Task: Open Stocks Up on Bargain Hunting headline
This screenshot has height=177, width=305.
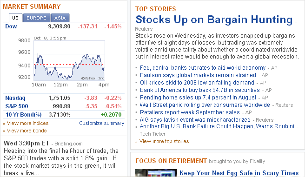Action: pos(214,20)
